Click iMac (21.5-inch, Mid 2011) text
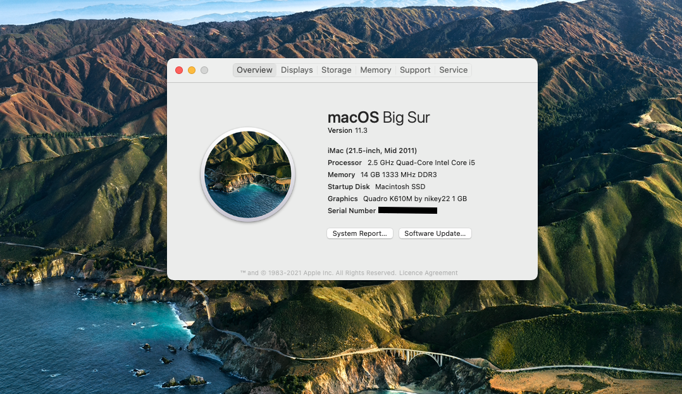This screenshot has width=682, height=394. pos(372,151)
